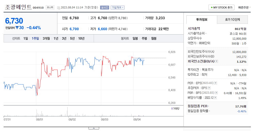The height and width of the screenshot is (131, 254).
Task: Click the 시가총액 value 861억원
Action: 241,29
